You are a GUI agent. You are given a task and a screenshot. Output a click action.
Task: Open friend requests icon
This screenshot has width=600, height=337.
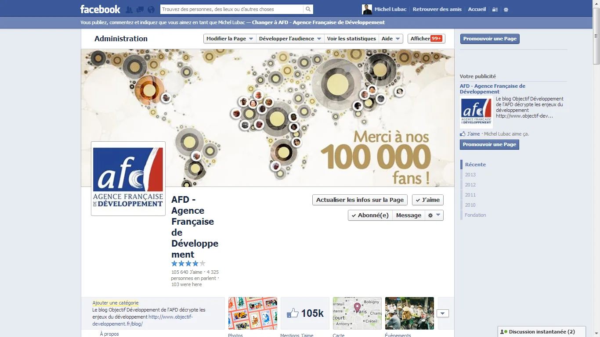129,9
